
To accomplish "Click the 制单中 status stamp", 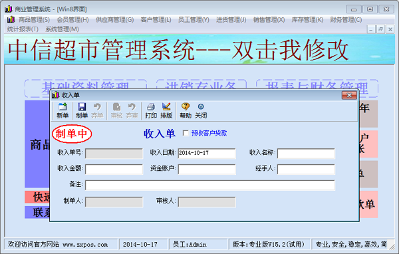I will coord(72,134).
